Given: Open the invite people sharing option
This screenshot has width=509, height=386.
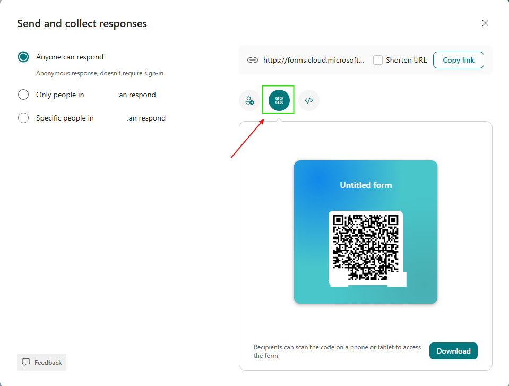Looking at the screenshot, I should pyautogui.click(x=249, y=100).
